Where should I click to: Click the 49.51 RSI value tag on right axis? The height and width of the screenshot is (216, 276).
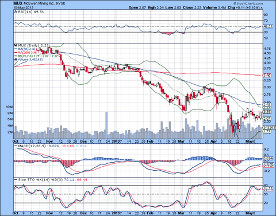(268, 26)
